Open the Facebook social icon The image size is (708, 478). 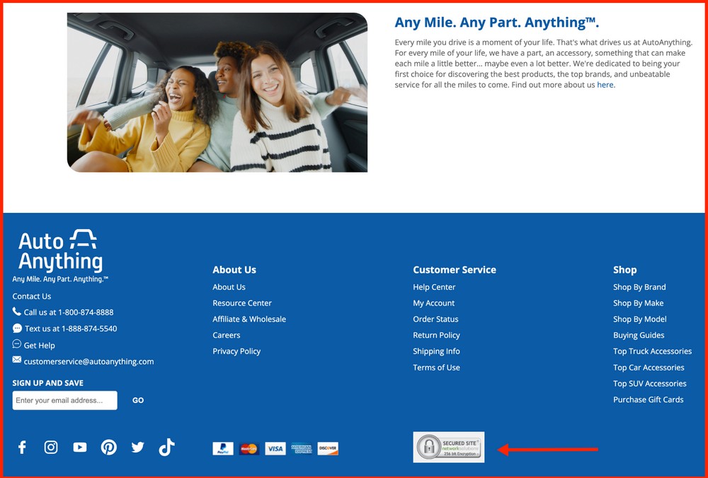[x=22, y=447]
